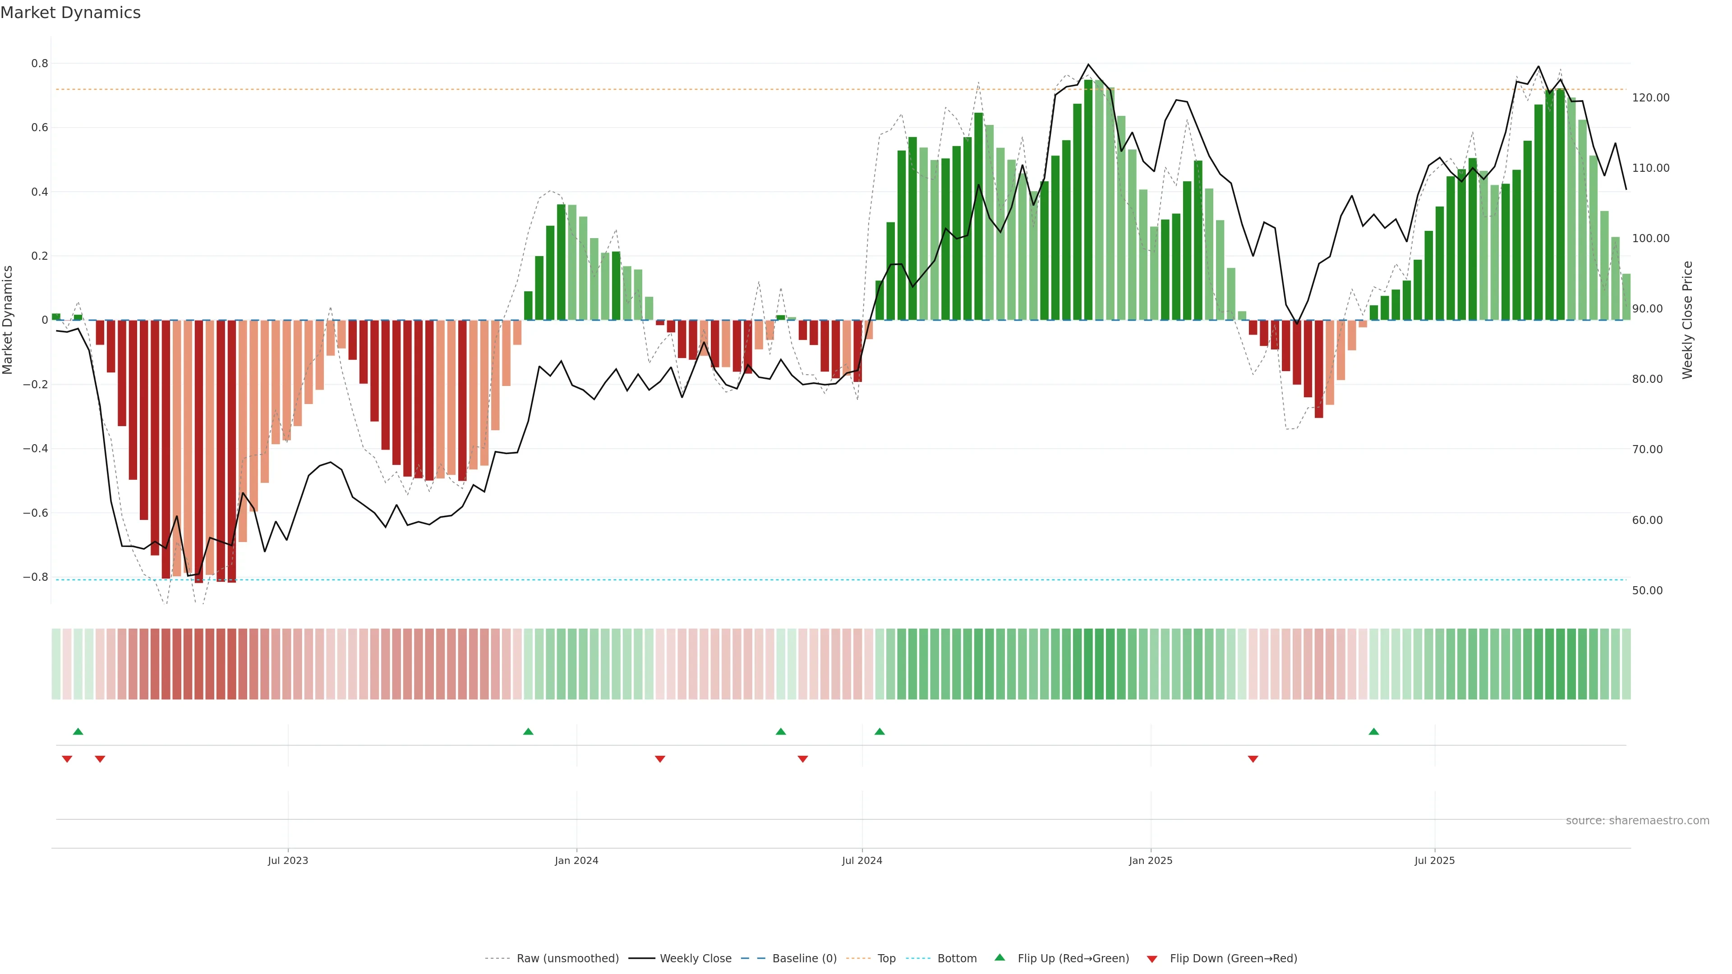The width and height of the screenshot is (1732, 974).
Task: Click the flip-up marker just before Jan 2024
Action: [528, 731]
